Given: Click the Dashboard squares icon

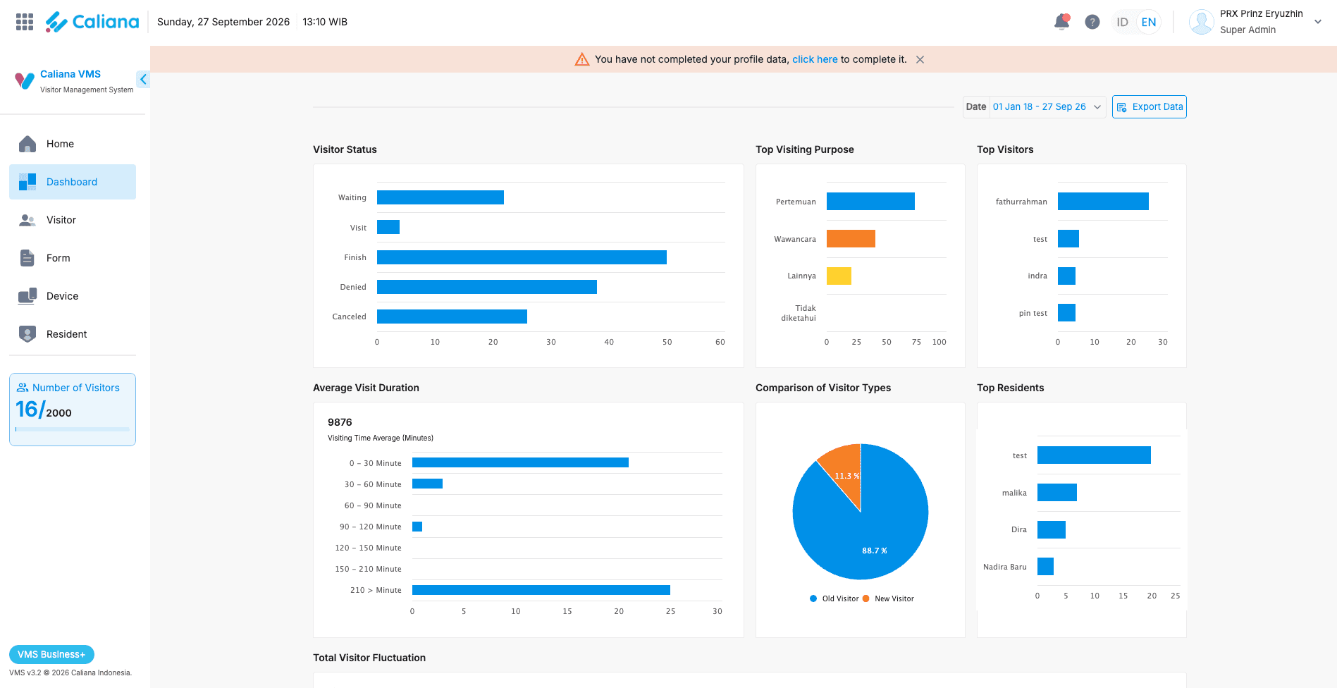Looking at the screenshot, I should 27,182.
